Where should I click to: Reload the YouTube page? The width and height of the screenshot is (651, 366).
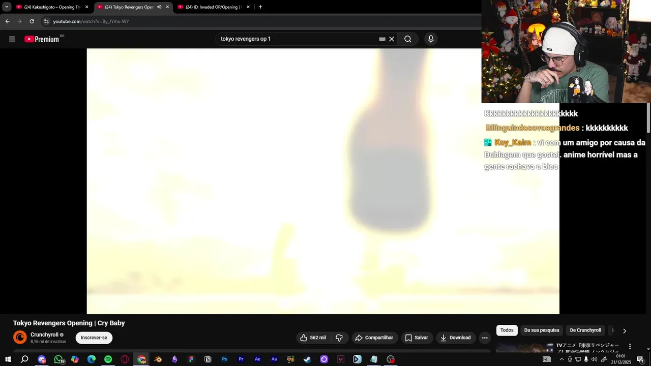[32, 21]
